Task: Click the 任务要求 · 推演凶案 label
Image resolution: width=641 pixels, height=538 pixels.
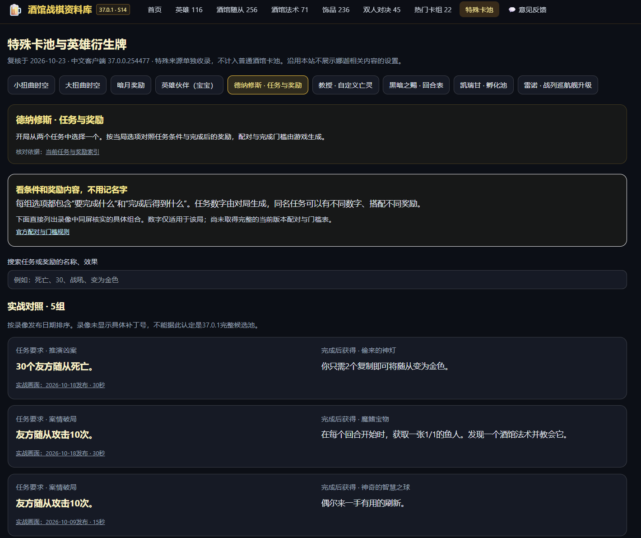Action: pos(46,351)
